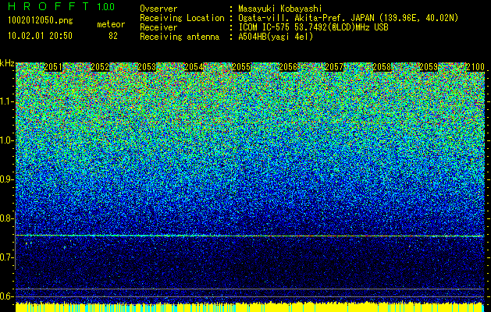The height and width of the screenshot is (312, 491).
Task: Click the 2053 time marker
Action: click(147, 67)
